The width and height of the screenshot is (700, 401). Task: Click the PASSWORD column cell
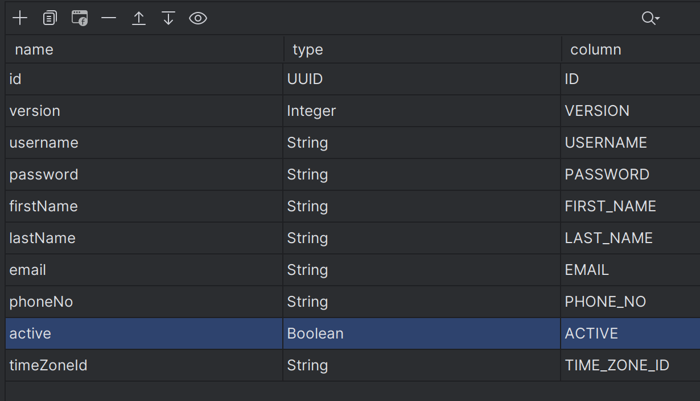click(x=631, y=174)
